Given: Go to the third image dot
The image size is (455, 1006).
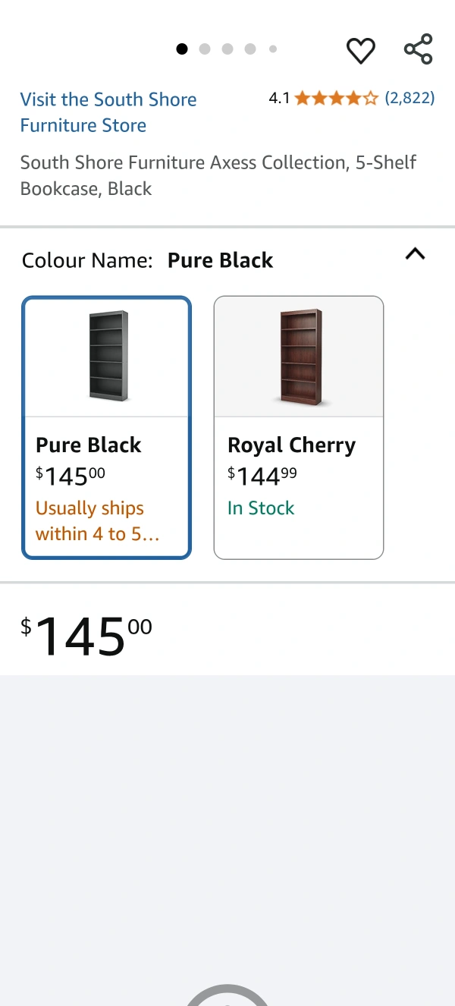Looking at the screenshot, I should pyautogui.click(x=227, y=49).
